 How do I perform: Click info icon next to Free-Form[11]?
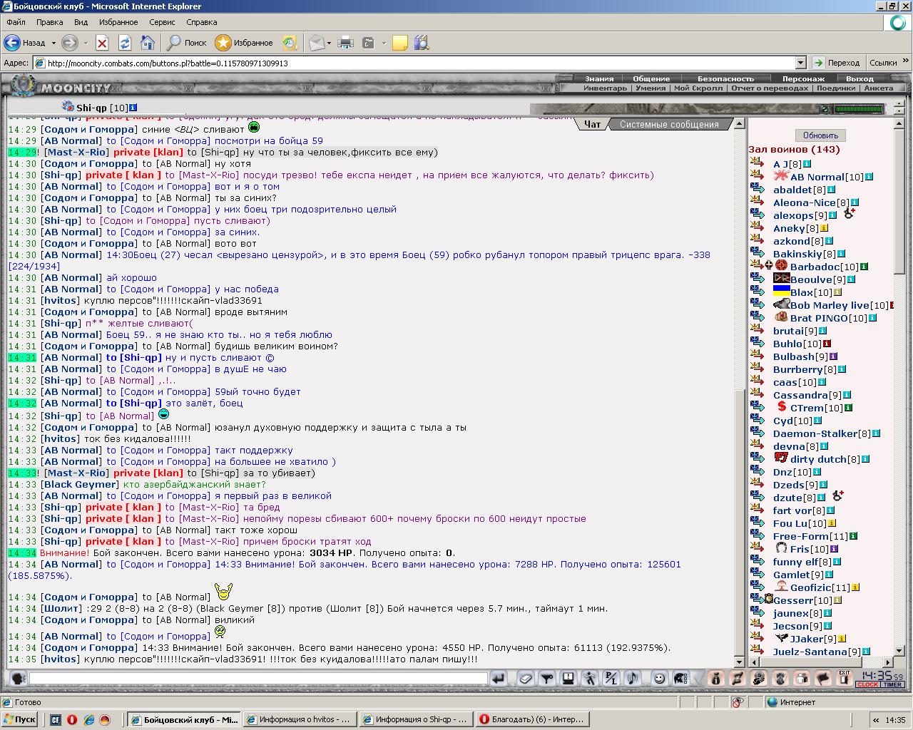(853, 536)
